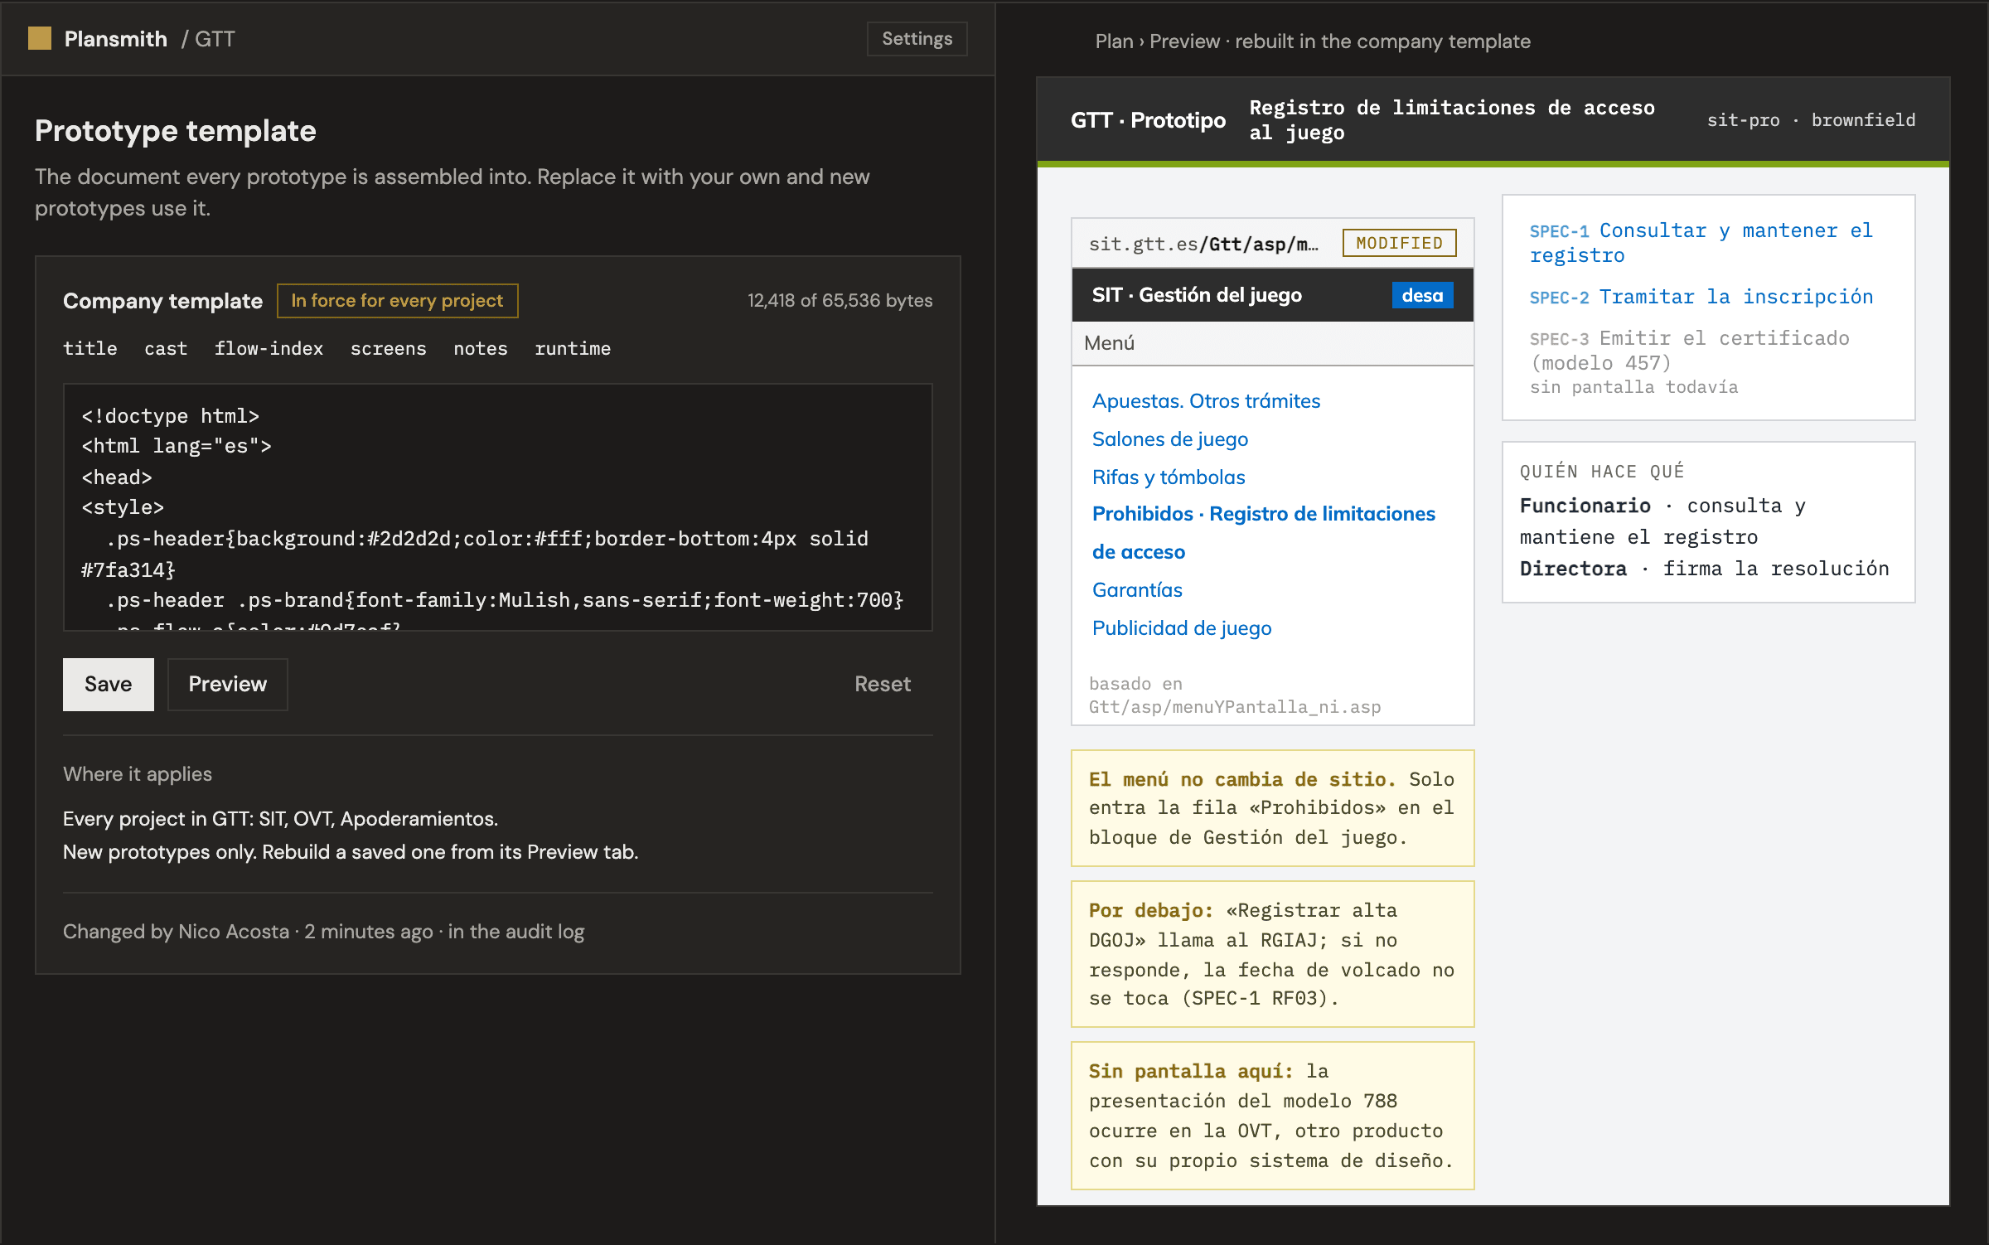Screen dimensions: 1989x1245
Task: Click the 'desa' environment badge
Action: pyautogui.click(x=1422, y=296)
